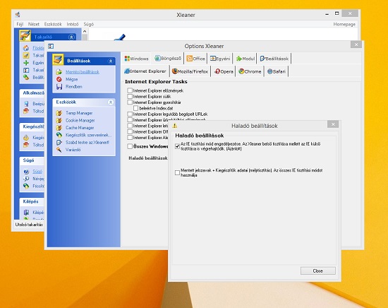The height and width of the screenshot is (308, 388).
Task: Click the Close button in Haladó beállítások
Action: (x=318, y=271)
